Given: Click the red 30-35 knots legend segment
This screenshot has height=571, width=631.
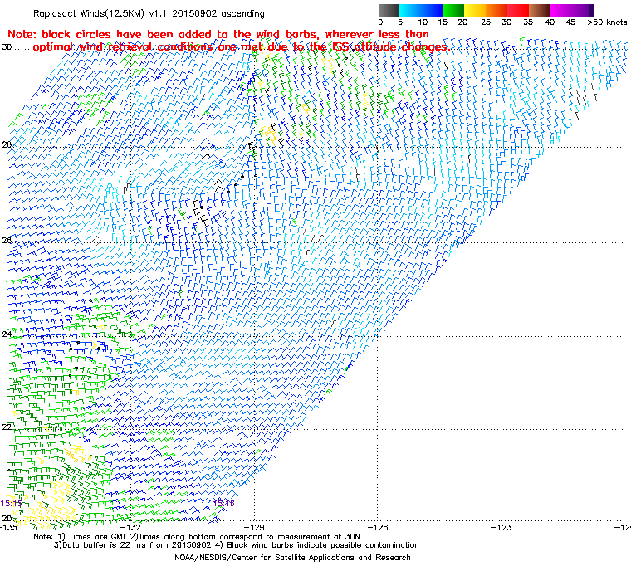Looking at the screenshot, I should tap(518, 10).
